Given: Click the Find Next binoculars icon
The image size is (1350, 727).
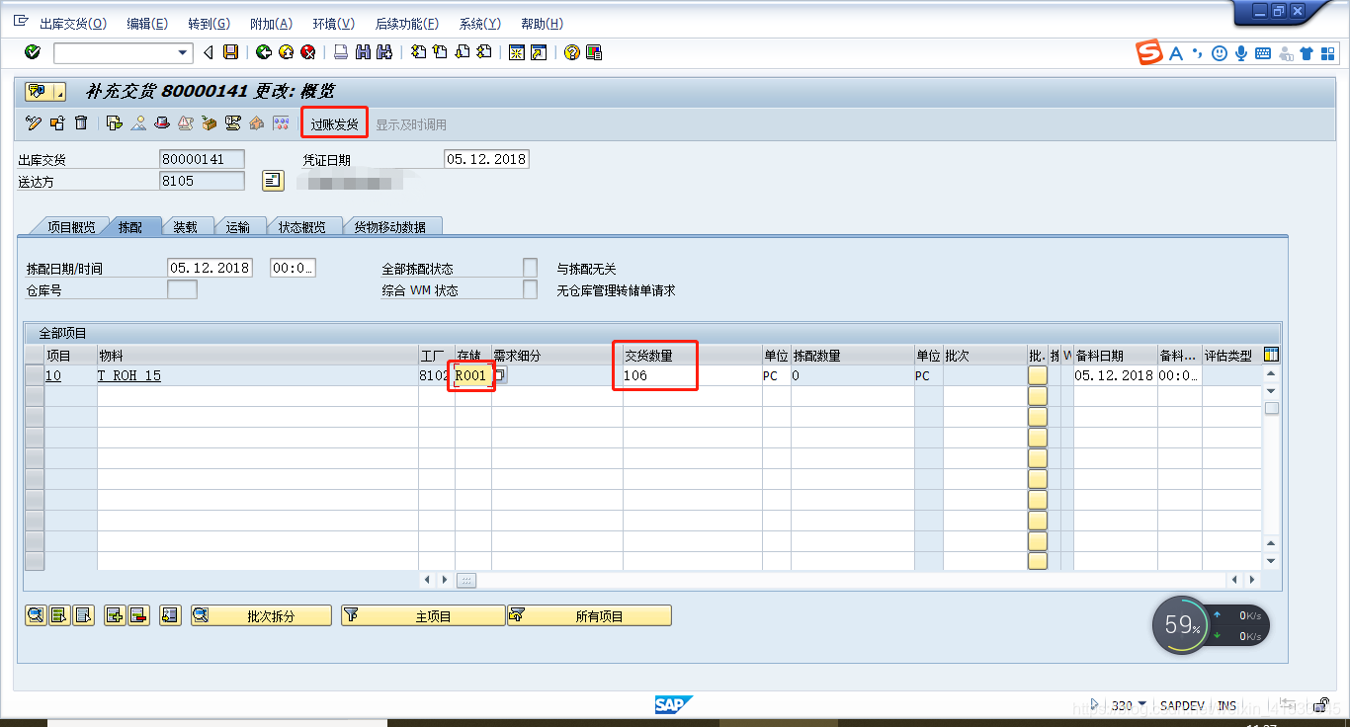Looking at the screenshot, I should coord(384,52).
